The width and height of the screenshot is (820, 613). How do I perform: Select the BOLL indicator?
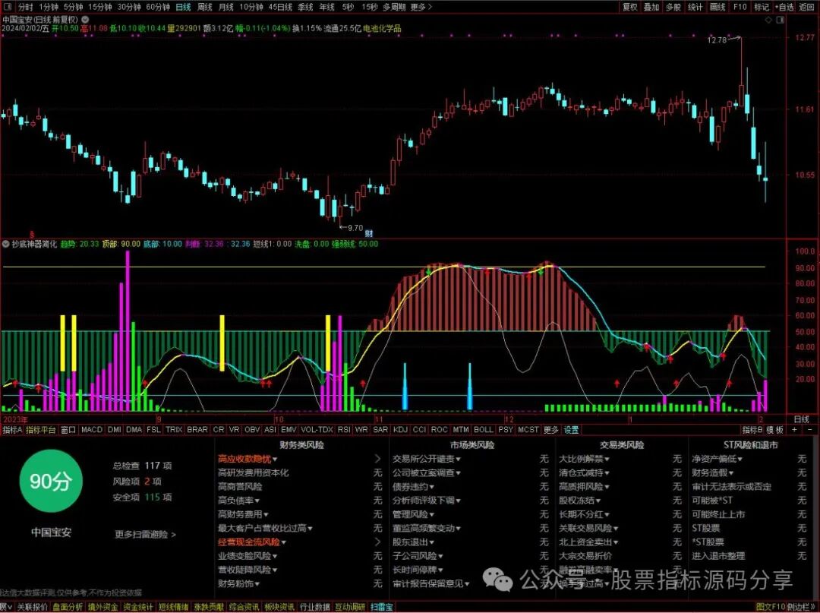(x=483, y=429)
